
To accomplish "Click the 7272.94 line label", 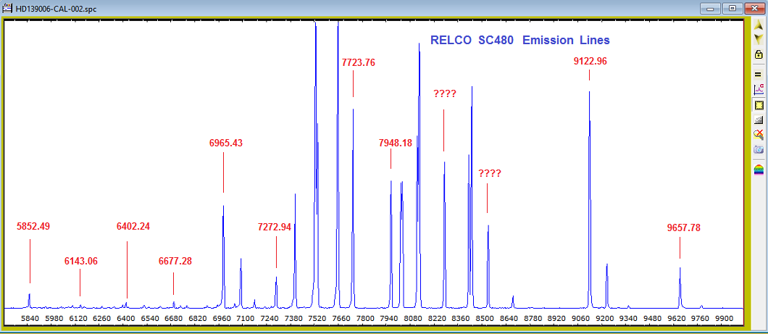I will (x=275, y=227).
